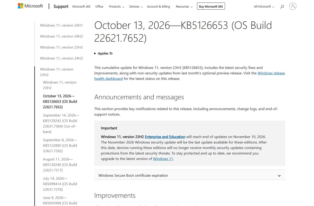Click the Microsoft logo

tap(30, 6)
